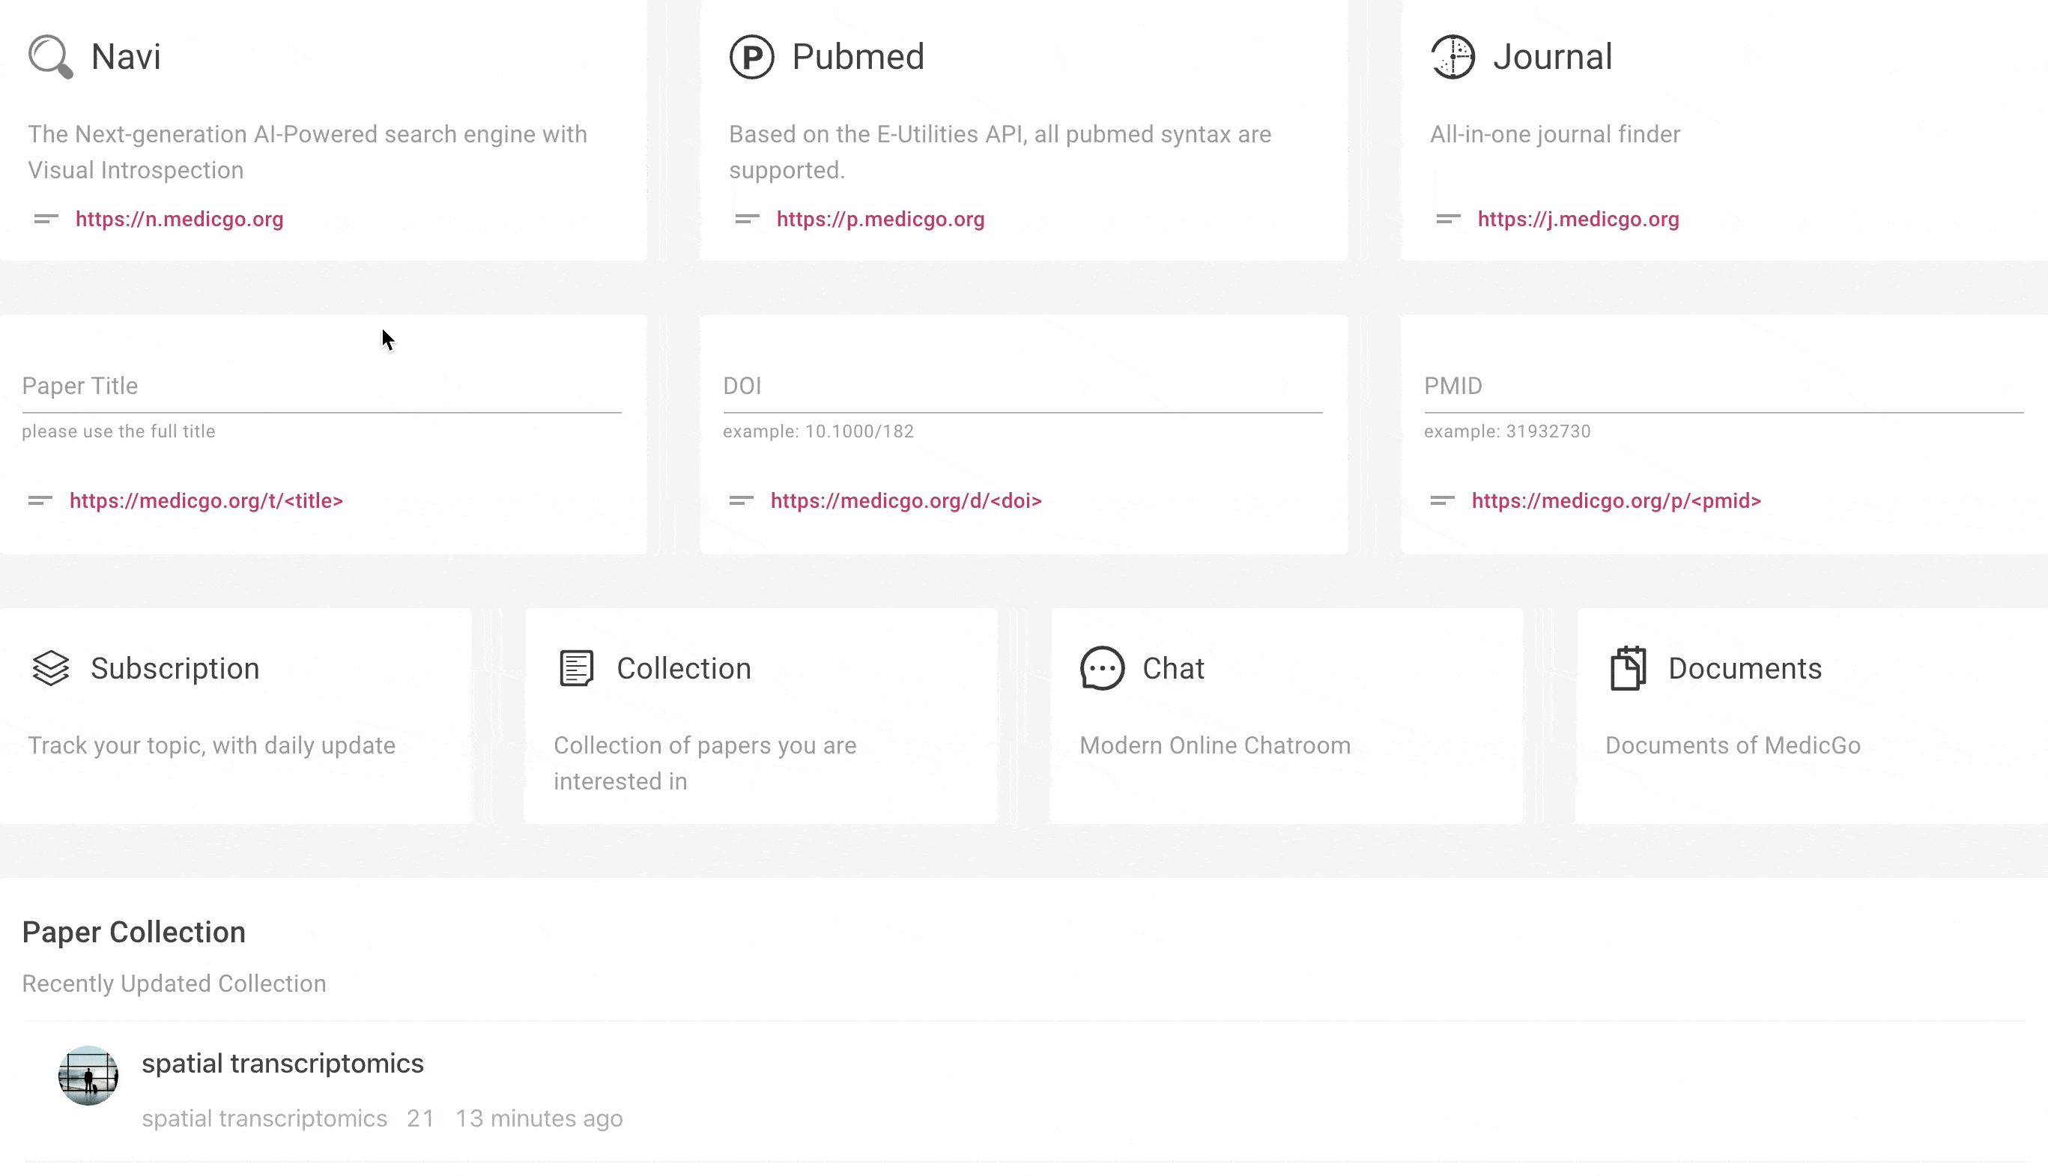This screenshot has width=2048, height=1176.
Task: Click the paper count '21' in collection row
Action: click(420, 1118)
